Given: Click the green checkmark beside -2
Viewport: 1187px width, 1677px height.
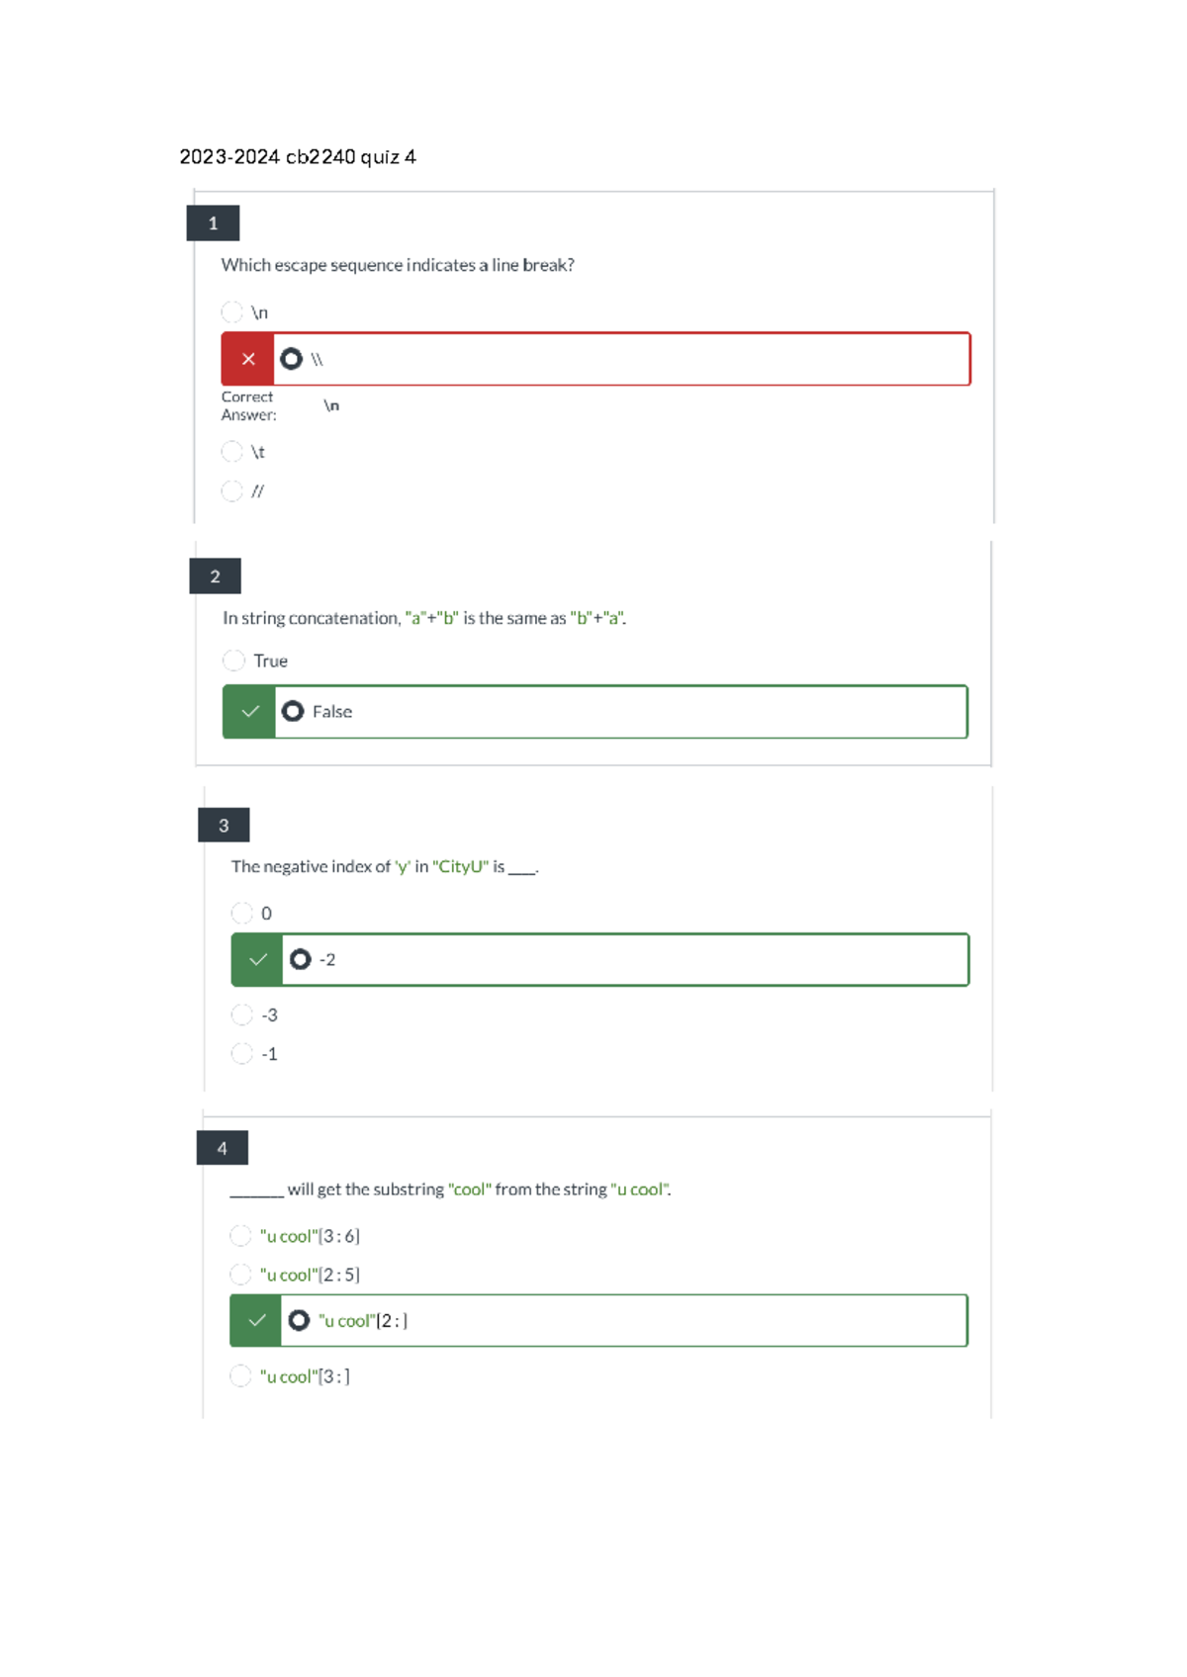Looking at the screenshot, I should click(x=257, y=959).
